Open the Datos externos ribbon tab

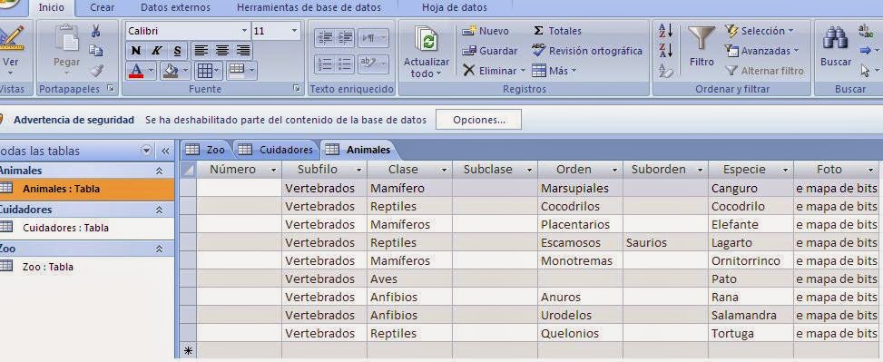175,8
